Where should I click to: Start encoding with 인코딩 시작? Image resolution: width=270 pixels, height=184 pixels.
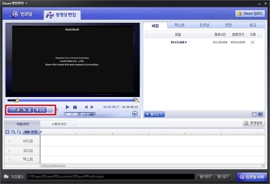(252, 177)
